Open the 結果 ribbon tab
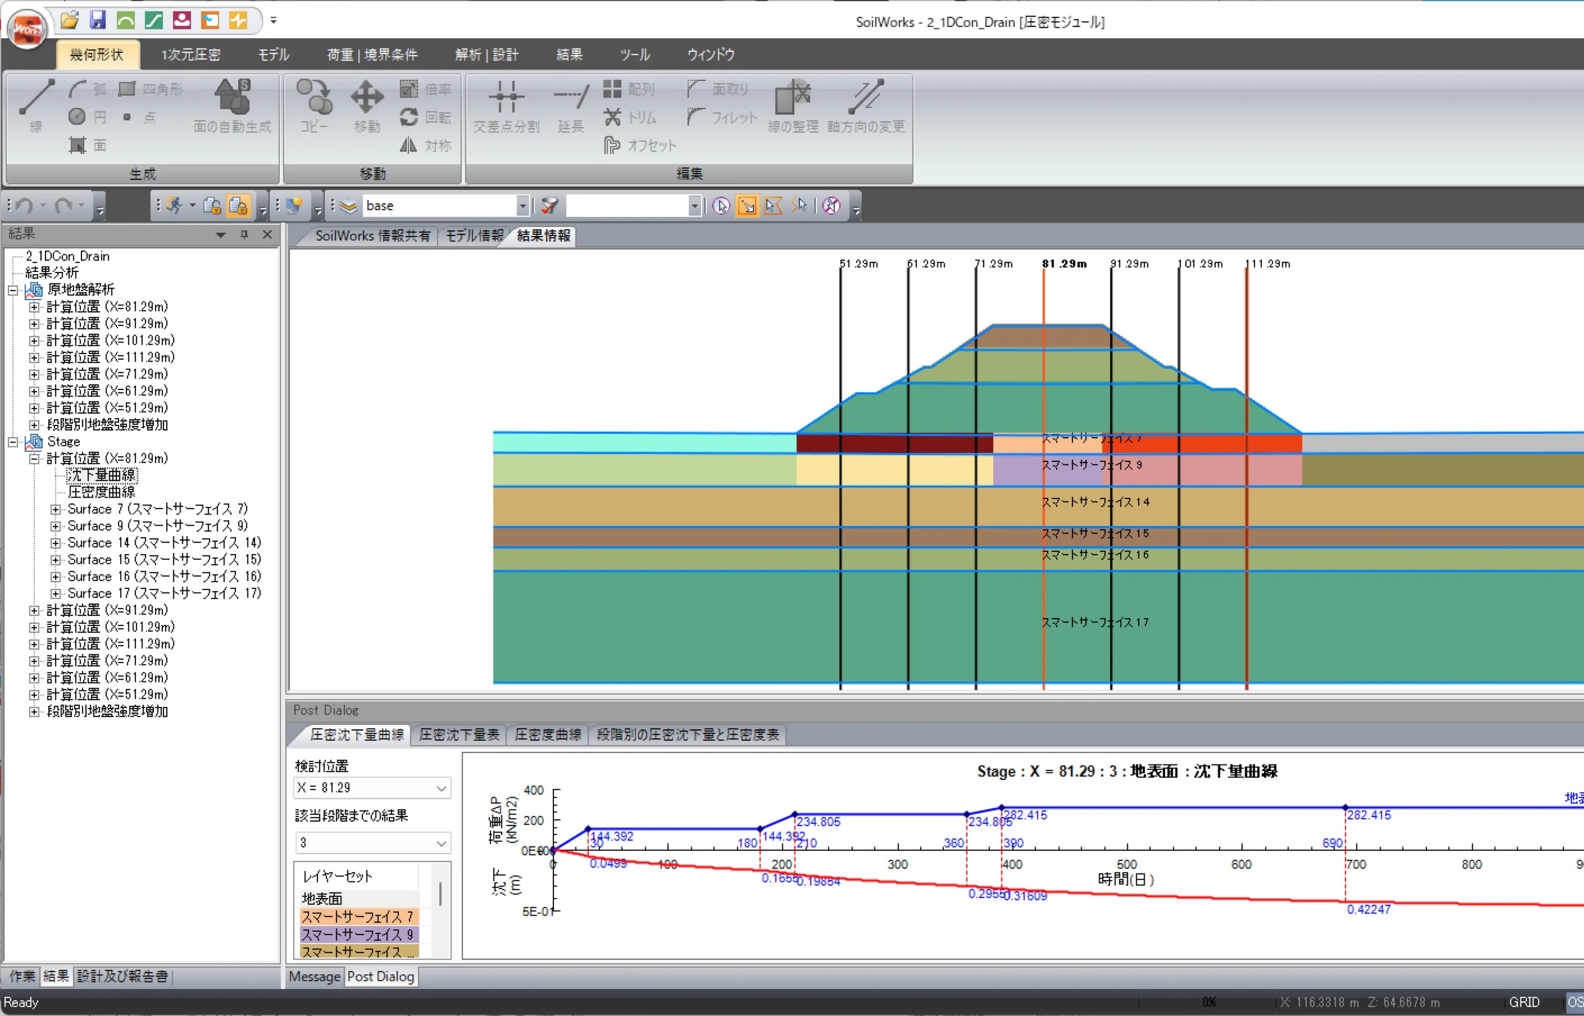This screenshot has width=1584, height=1016. pyautogui.click(x=569, y=55)
